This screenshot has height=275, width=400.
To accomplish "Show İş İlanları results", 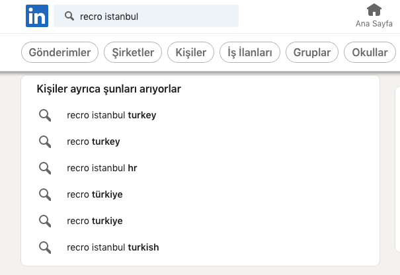I will click(250, 52).
